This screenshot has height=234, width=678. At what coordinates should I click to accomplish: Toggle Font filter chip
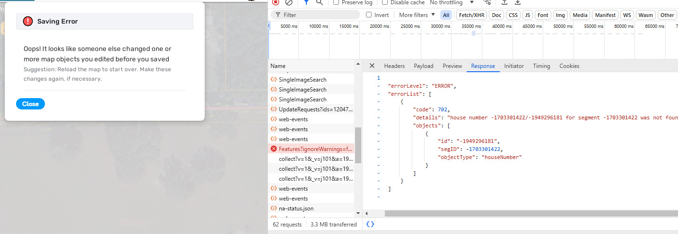pyautogui.click(x=543, y=15)
